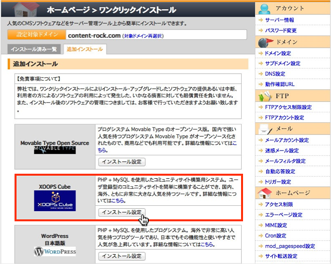Click the Domain section globe flag icon
The width and height of the screenshot is (331, 264).
[x=265, y=43]
